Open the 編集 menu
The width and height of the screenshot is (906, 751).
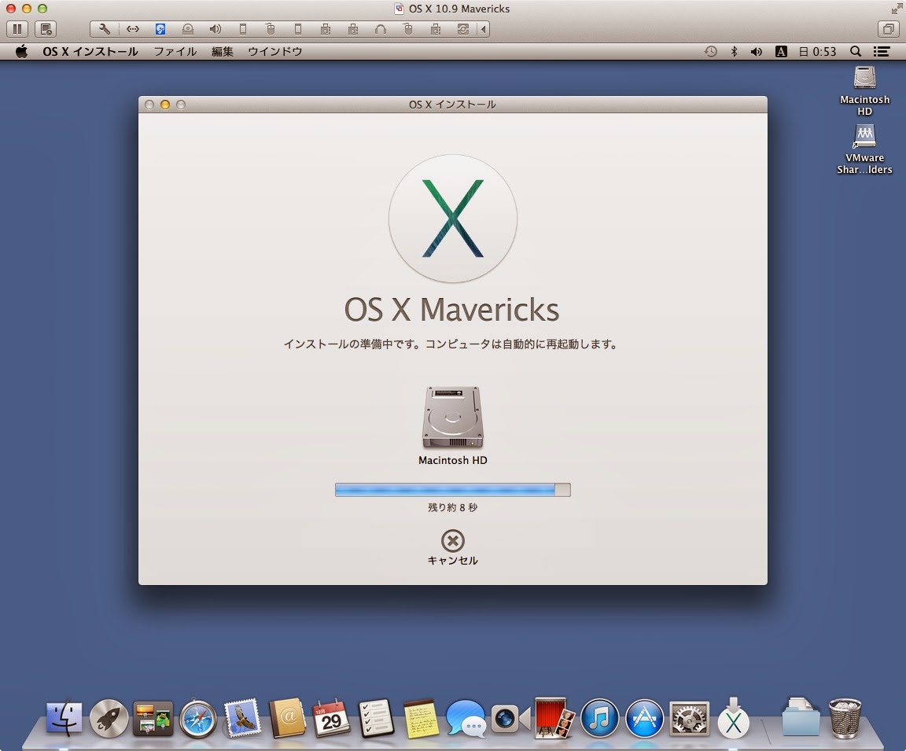[222, 51]
